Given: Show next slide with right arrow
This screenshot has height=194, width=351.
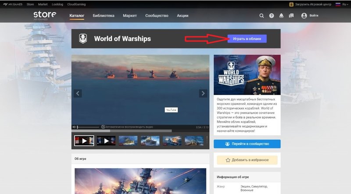Looking at the screenshot, I should [203, 93].
